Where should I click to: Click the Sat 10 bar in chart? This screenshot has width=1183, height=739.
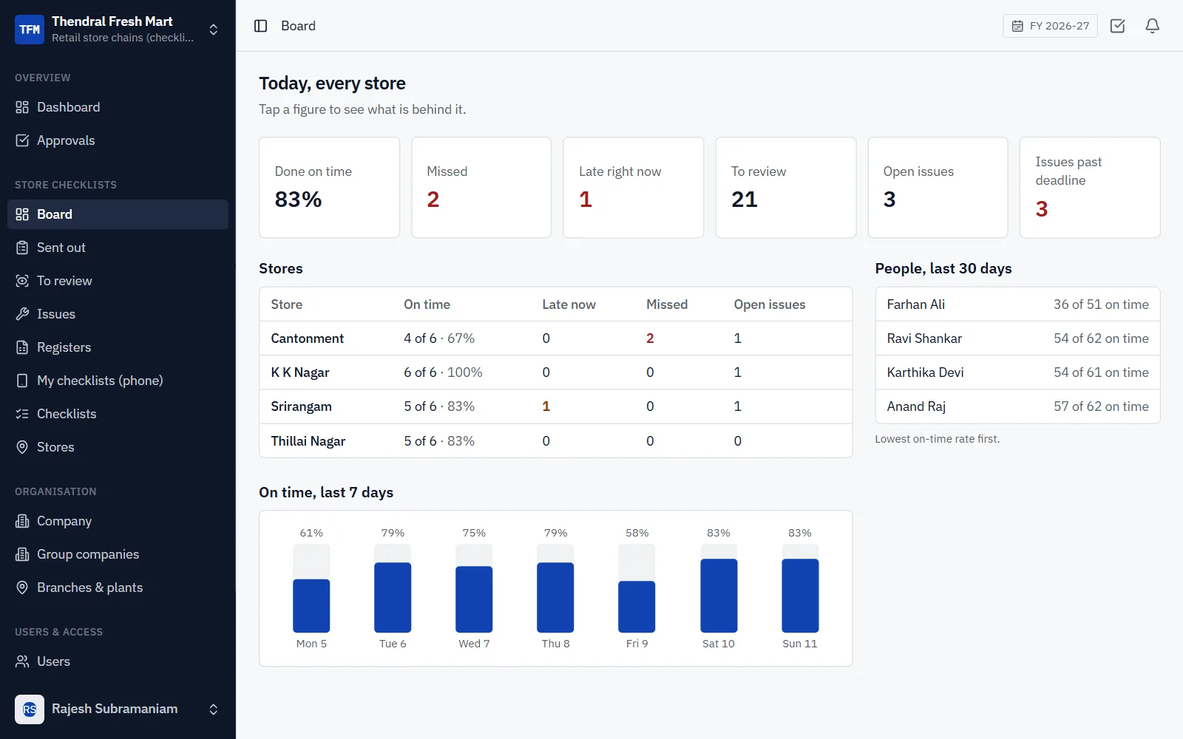tap(719, 596)
